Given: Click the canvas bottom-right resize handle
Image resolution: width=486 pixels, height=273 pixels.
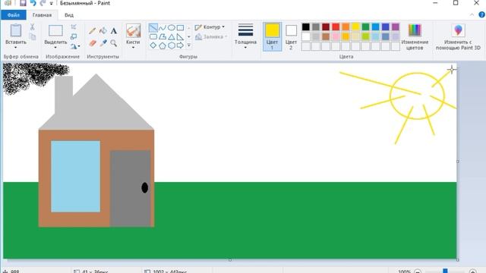Looking at the screenshot, I should click(458, 259).
